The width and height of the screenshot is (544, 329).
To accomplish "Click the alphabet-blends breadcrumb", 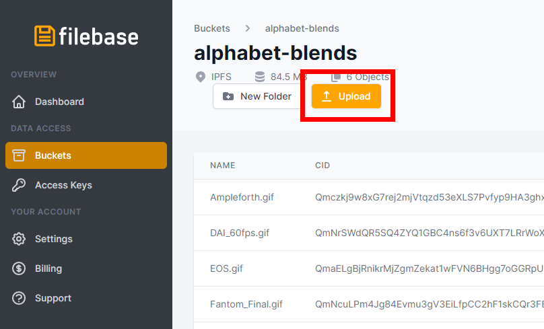I will [x=302, y=28].
